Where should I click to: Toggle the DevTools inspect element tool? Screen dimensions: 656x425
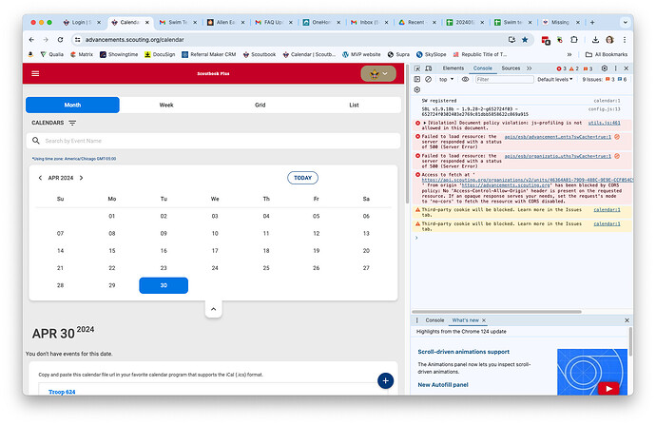coord(417,68)
